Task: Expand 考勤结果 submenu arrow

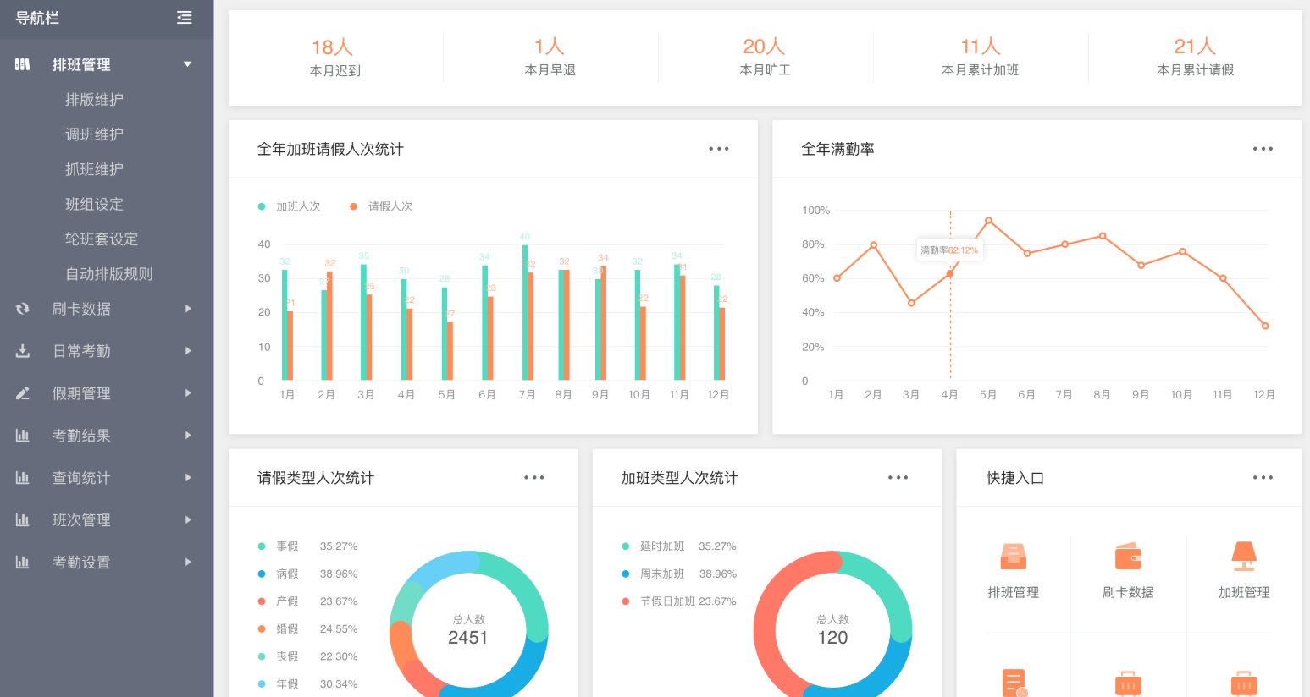Action: 188,436
